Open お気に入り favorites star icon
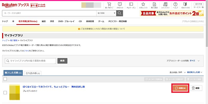 [x=143, y=5]
